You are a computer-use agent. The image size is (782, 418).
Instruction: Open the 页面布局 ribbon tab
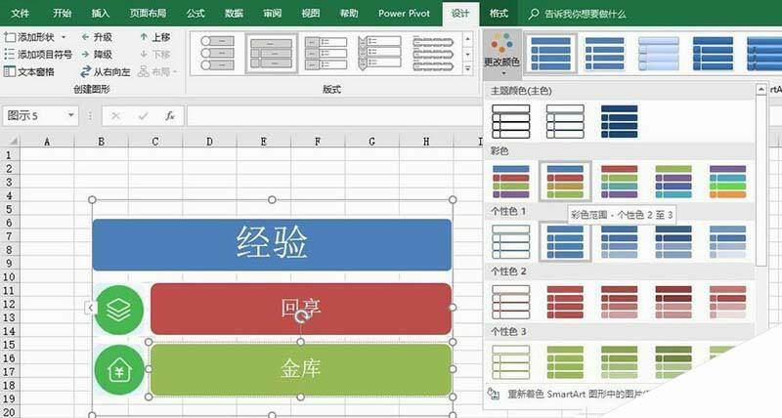pyautogui.click(x=148, y=14)
